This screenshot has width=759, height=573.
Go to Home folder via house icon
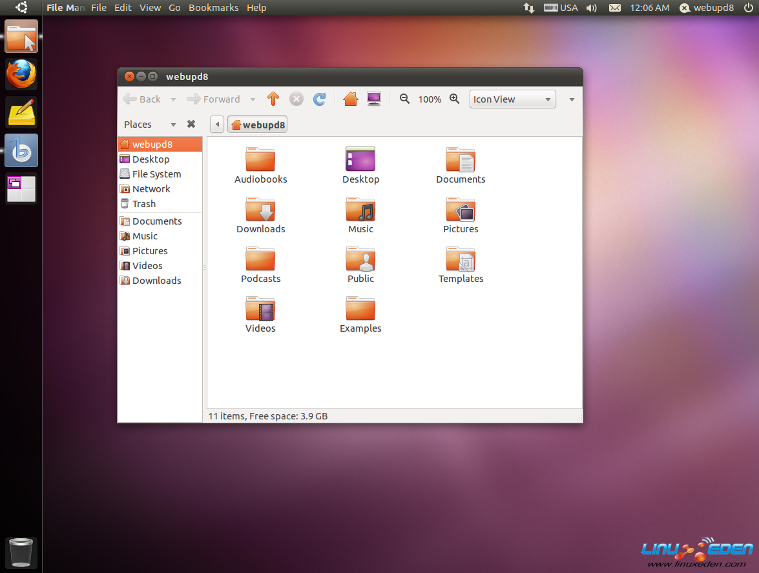350,99
